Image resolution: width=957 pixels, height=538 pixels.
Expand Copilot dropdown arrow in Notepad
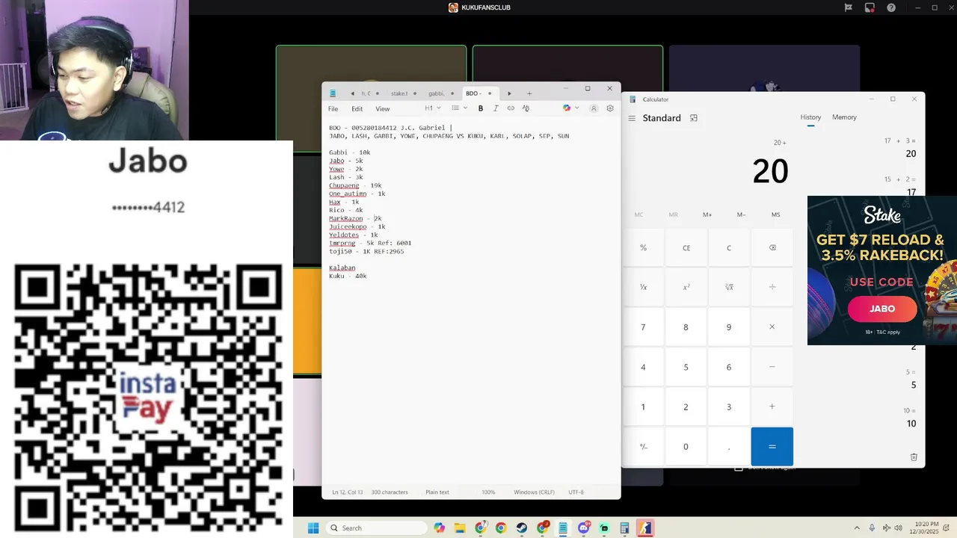(x=576, y=108)
